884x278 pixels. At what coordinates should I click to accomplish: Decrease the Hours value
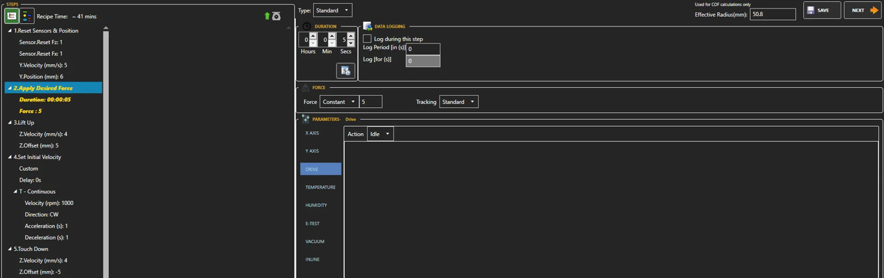(x=313, y=43)
